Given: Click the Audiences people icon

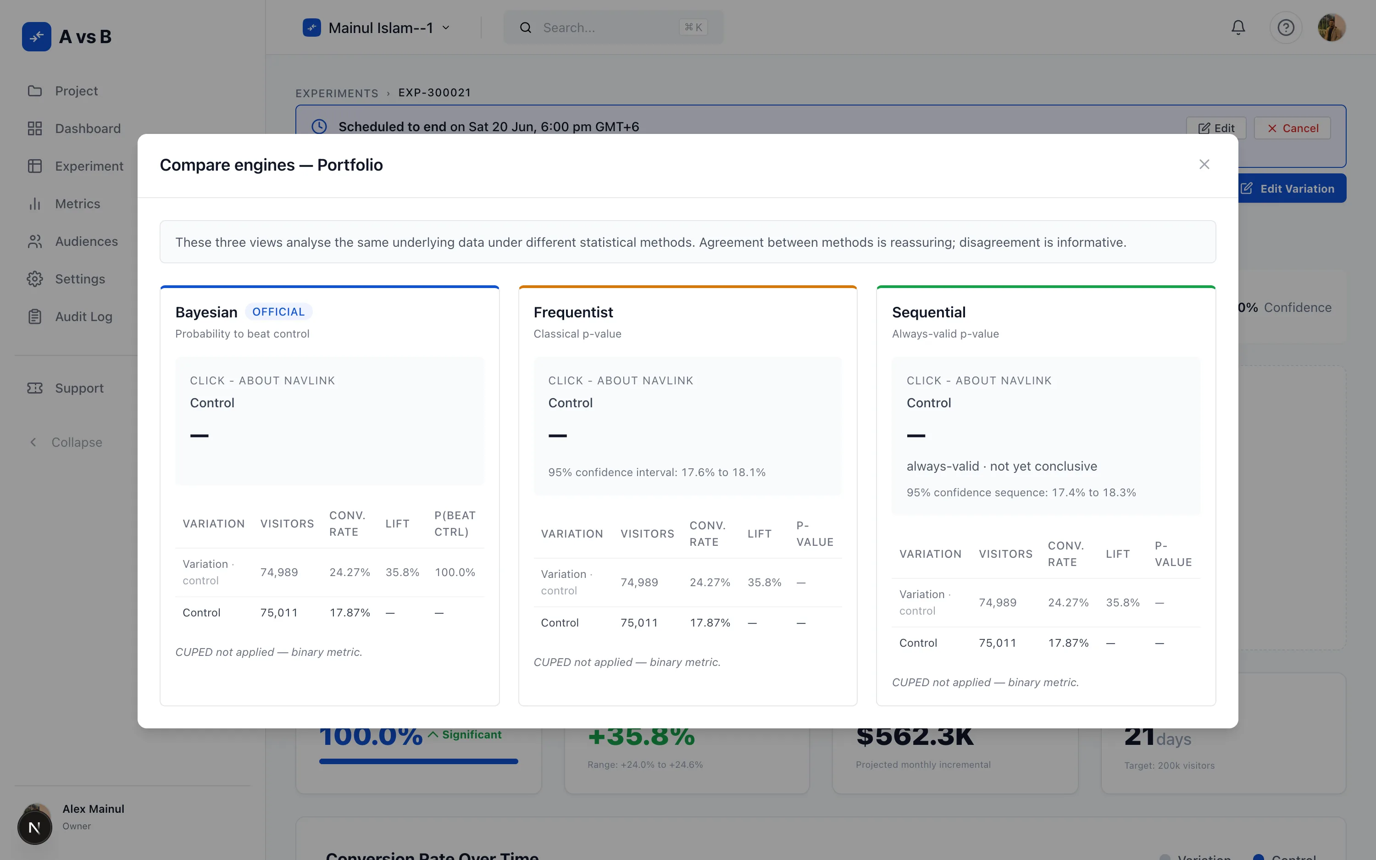Looking at the screenshot, I should pyautogui.click(x=35, y=241).
